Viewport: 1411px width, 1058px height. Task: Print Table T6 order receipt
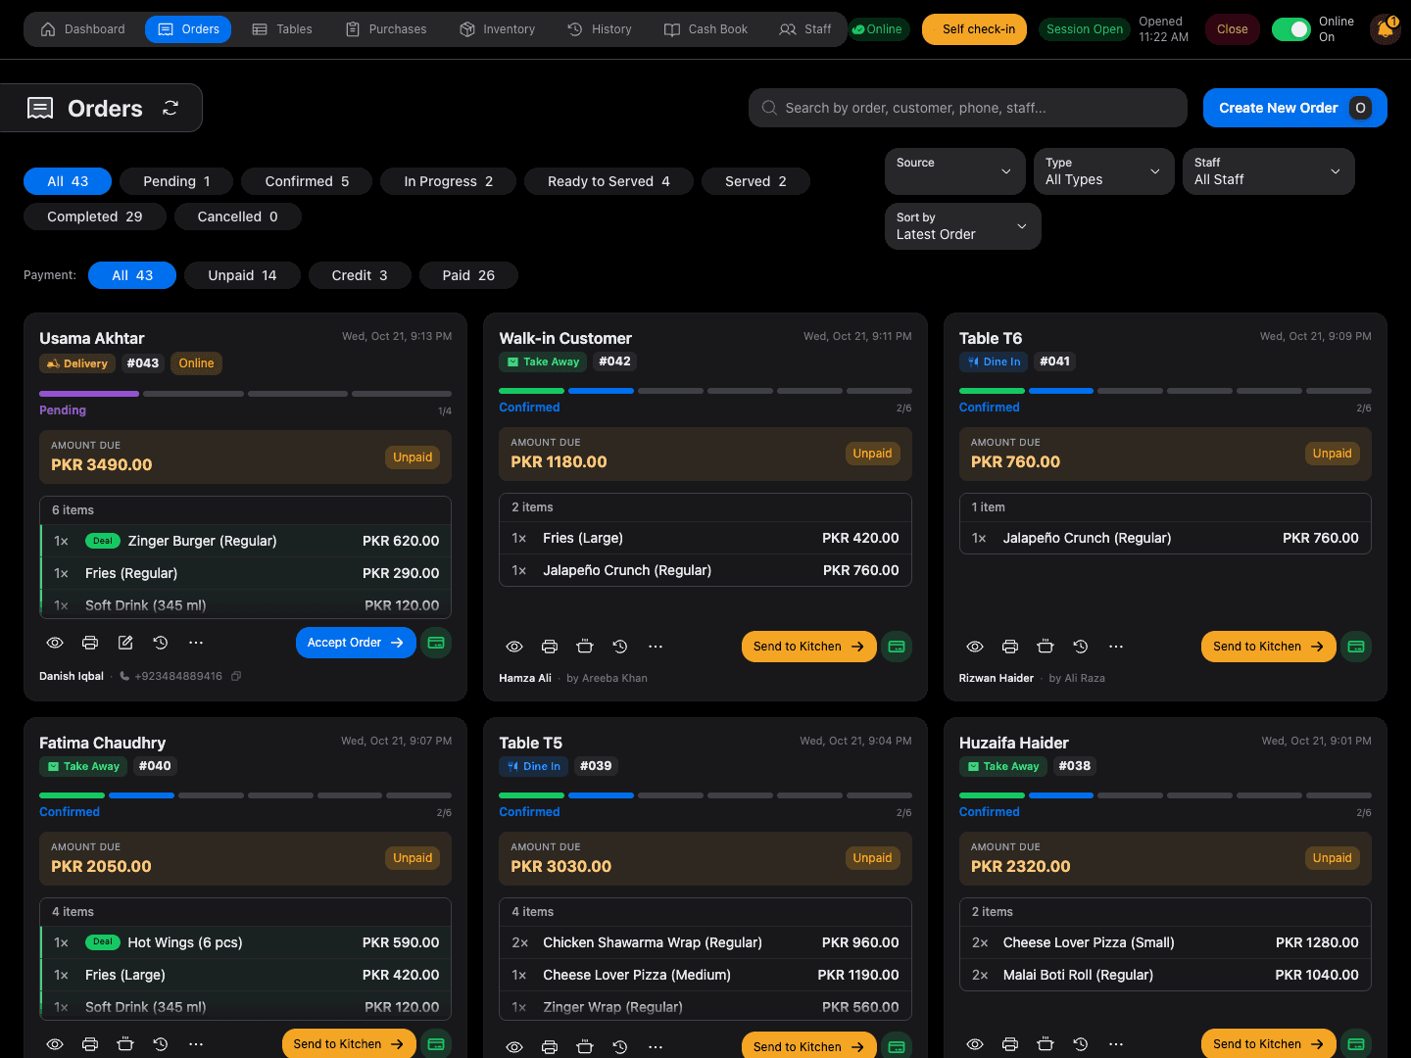click(x=1010, y=647)
